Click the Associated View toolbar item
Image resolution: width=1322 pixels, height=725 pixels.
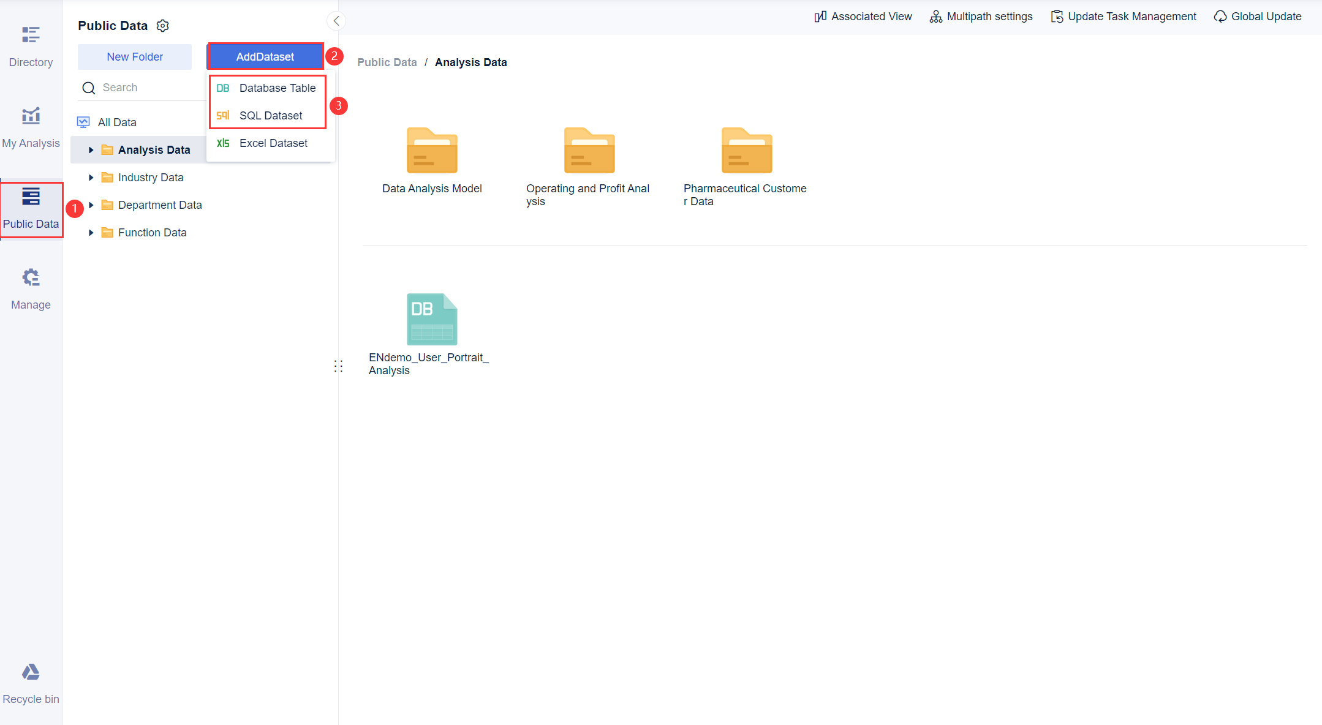[x=863, y=17]
